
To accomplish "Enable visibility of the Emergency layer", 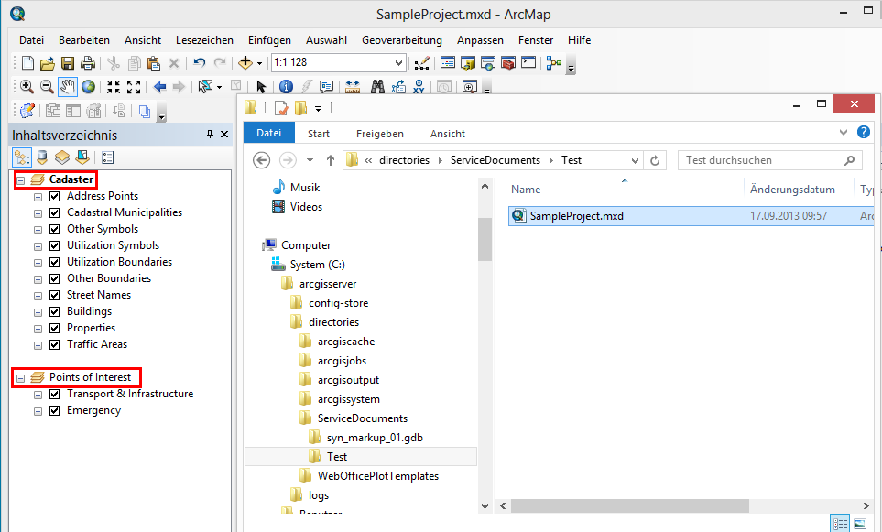I will tap(53, 410).
